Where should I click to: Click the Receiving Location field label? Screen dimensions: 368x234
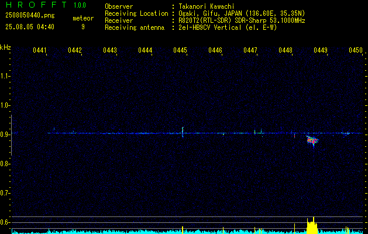(x=136, y=13)
